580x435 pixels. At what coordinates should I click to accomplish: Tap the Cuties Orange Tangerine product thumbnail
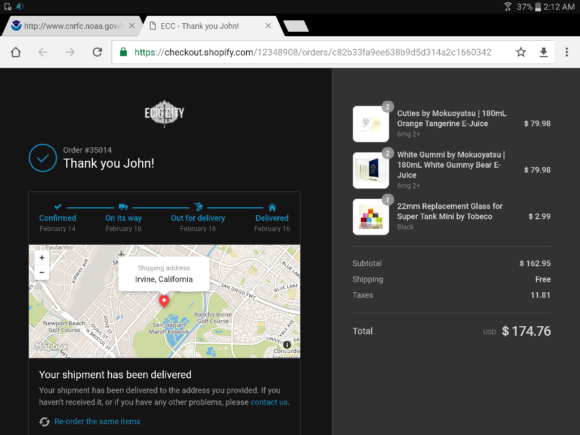[370, 124]
